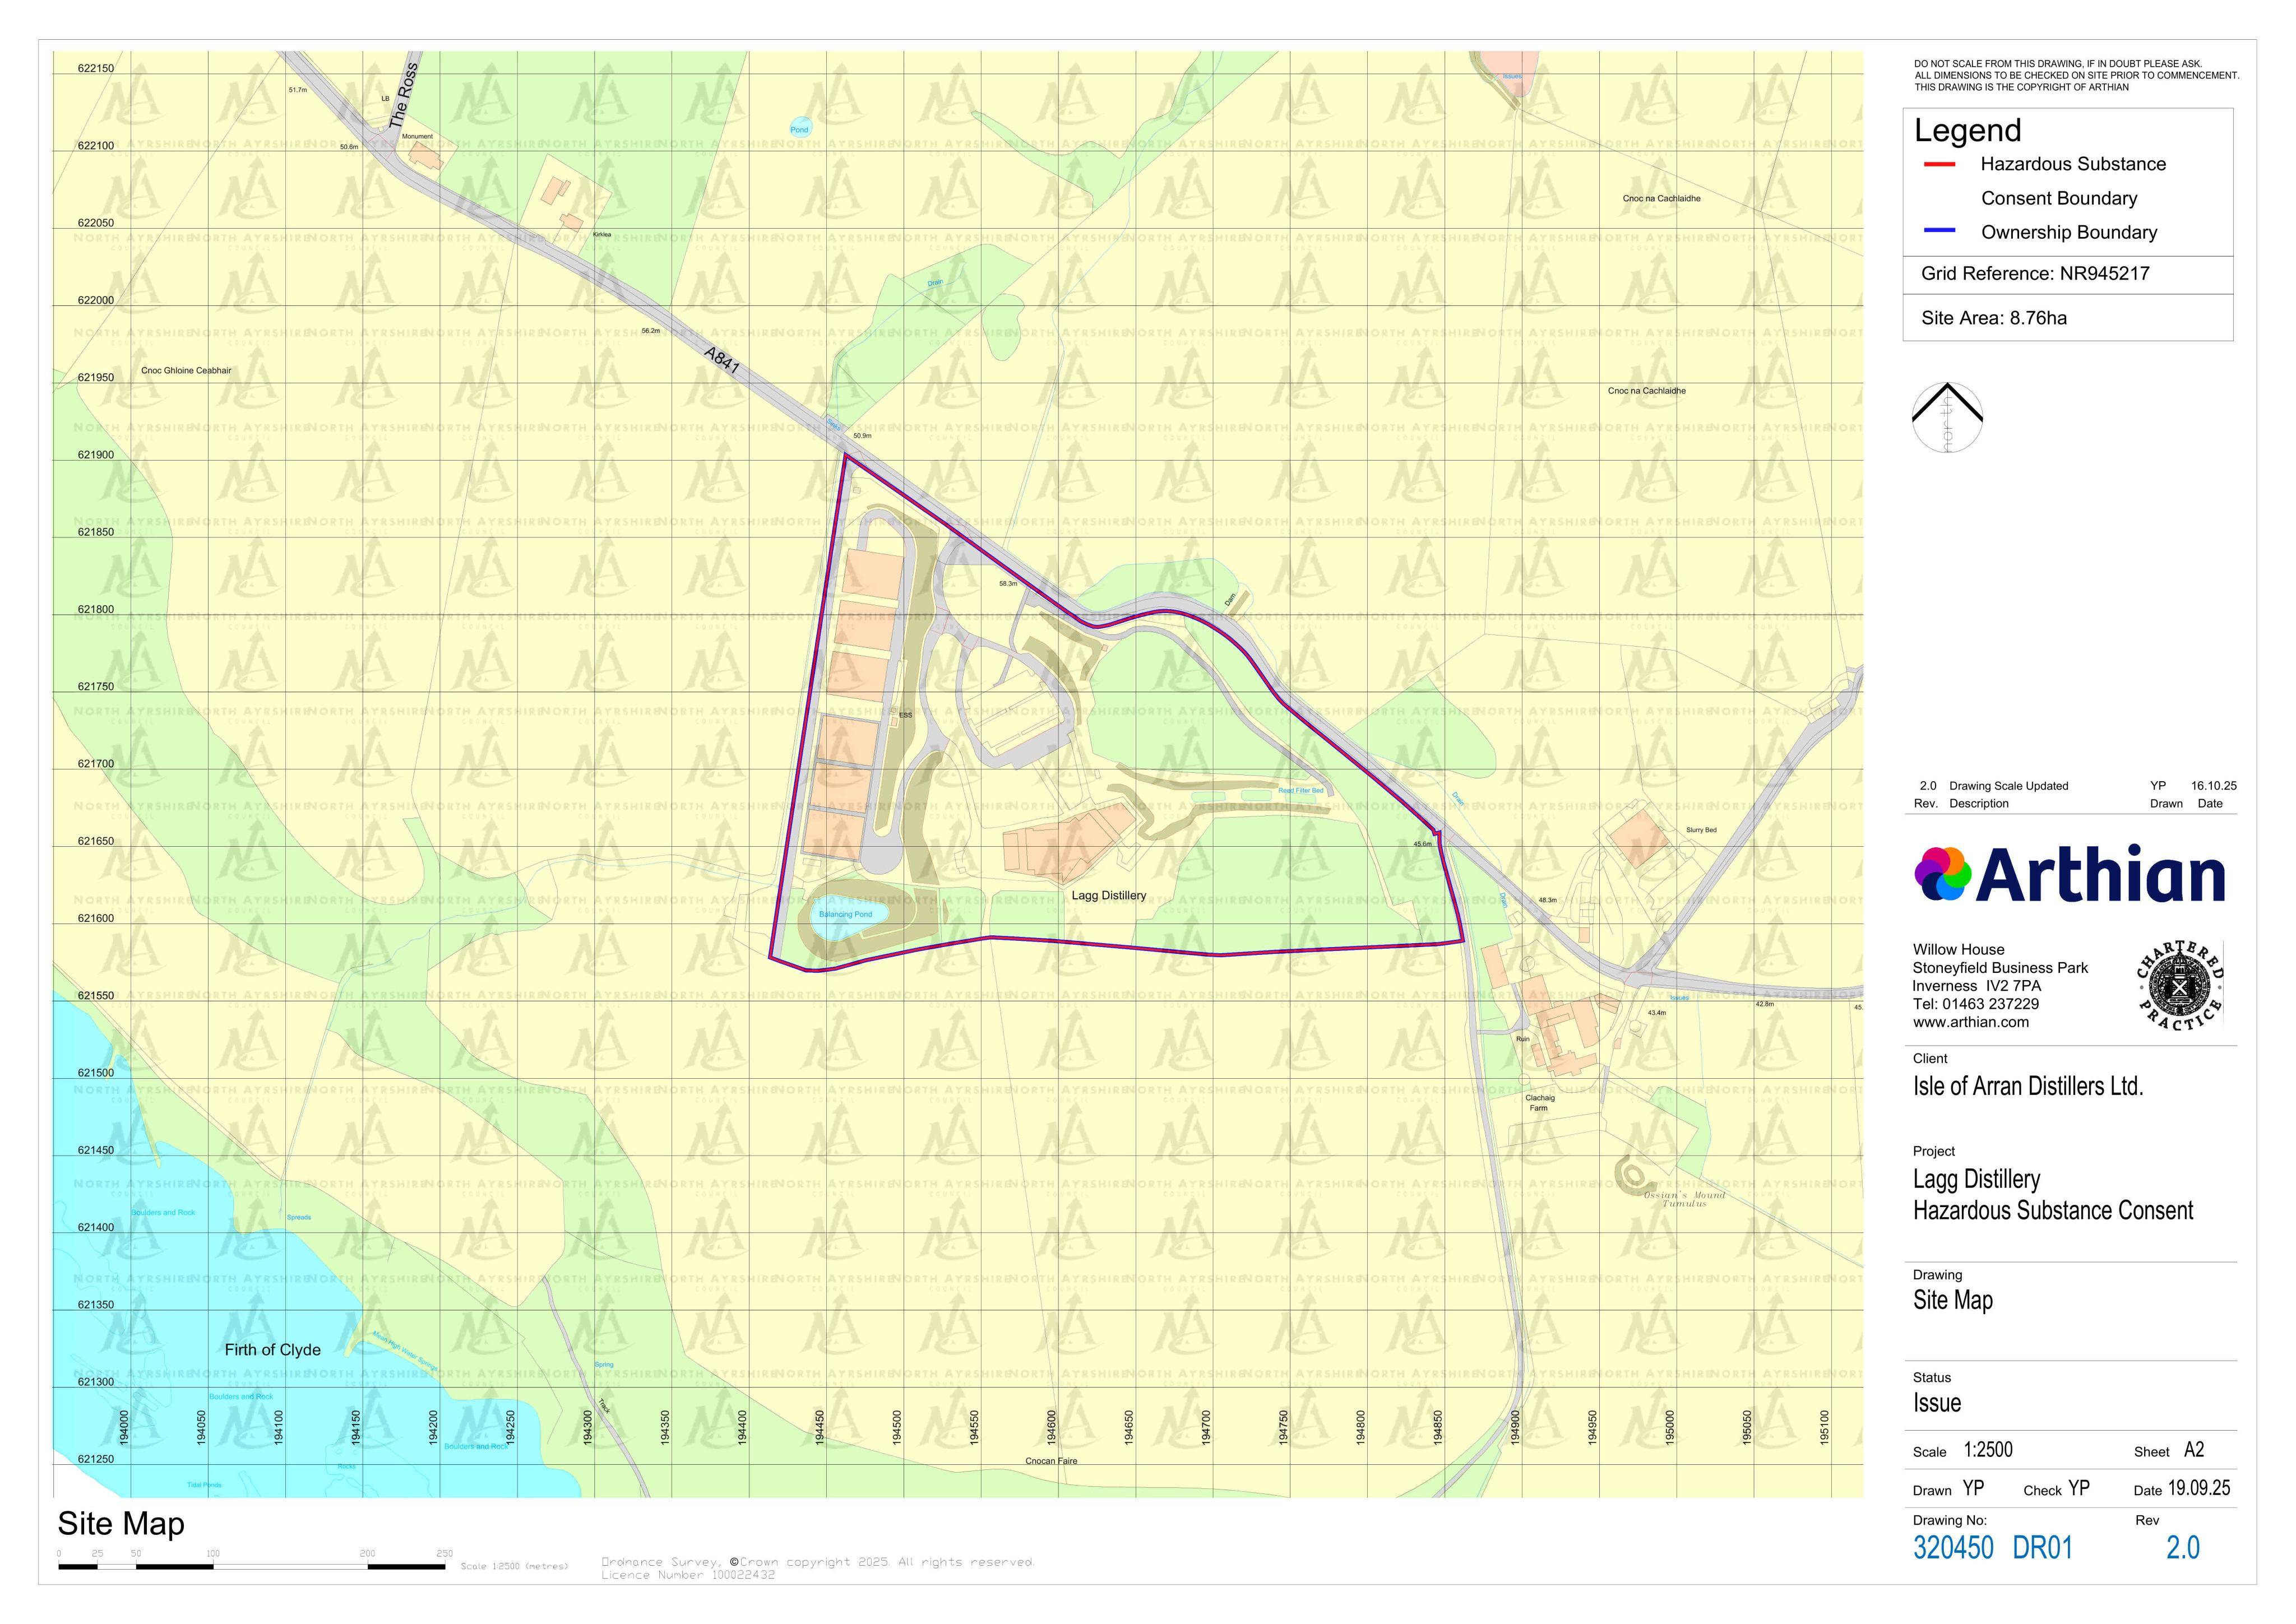Image resolution: width=2296 pixels, height=1624 pixels.
Task: Click 'Site Area: 8.76ha' text
Action: (1994, 318)
